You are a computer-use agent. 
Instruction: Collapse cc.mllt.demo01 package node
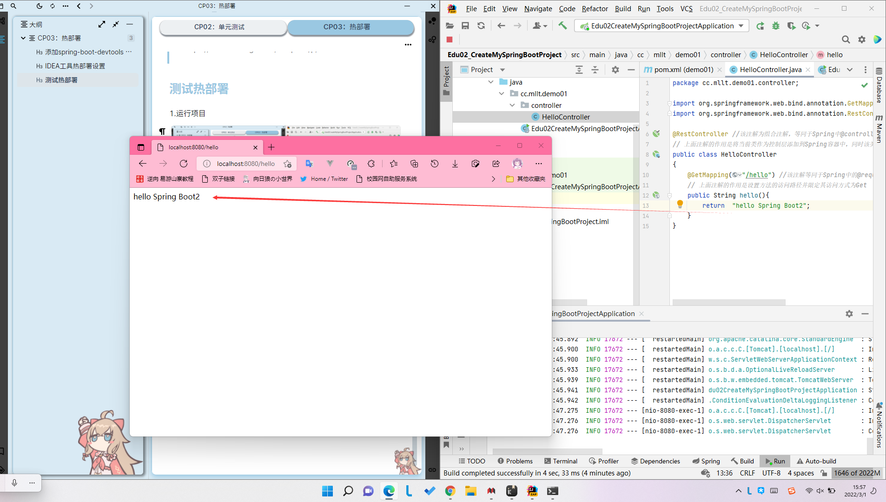(502, 93)
